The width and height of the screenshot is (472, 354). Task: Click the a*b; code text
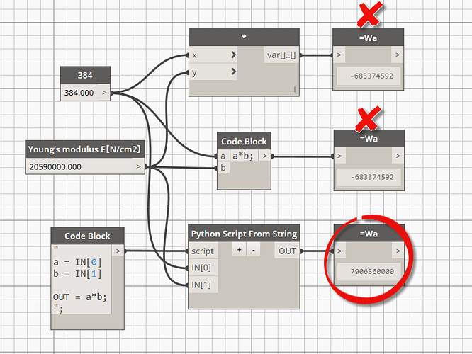tap(243, 156)
